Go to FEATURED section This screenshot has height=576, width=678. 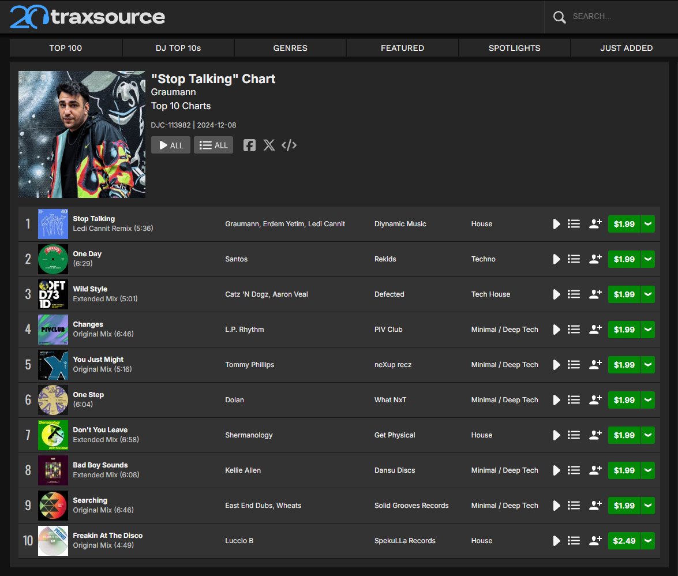coord(402,48)
